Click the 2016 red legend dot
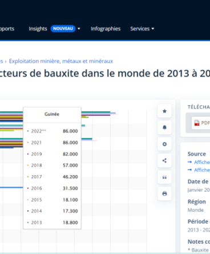This screenshot has width=210, height=254. click(x=28, y=188)
